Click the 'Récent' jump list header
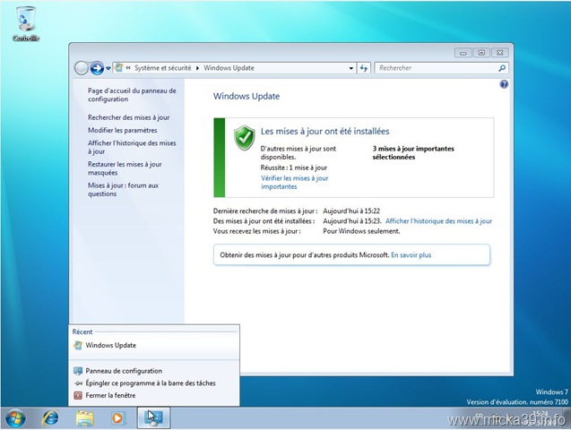Image resolution: width=571 pixels, height=430 pixels. click(x=82, y=331)
